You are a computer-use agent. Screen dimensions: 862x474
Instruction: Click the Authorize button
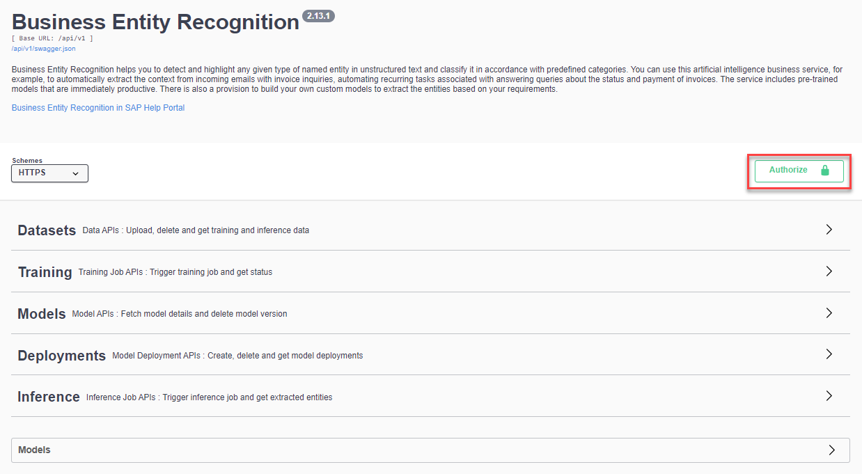point(799,171)
